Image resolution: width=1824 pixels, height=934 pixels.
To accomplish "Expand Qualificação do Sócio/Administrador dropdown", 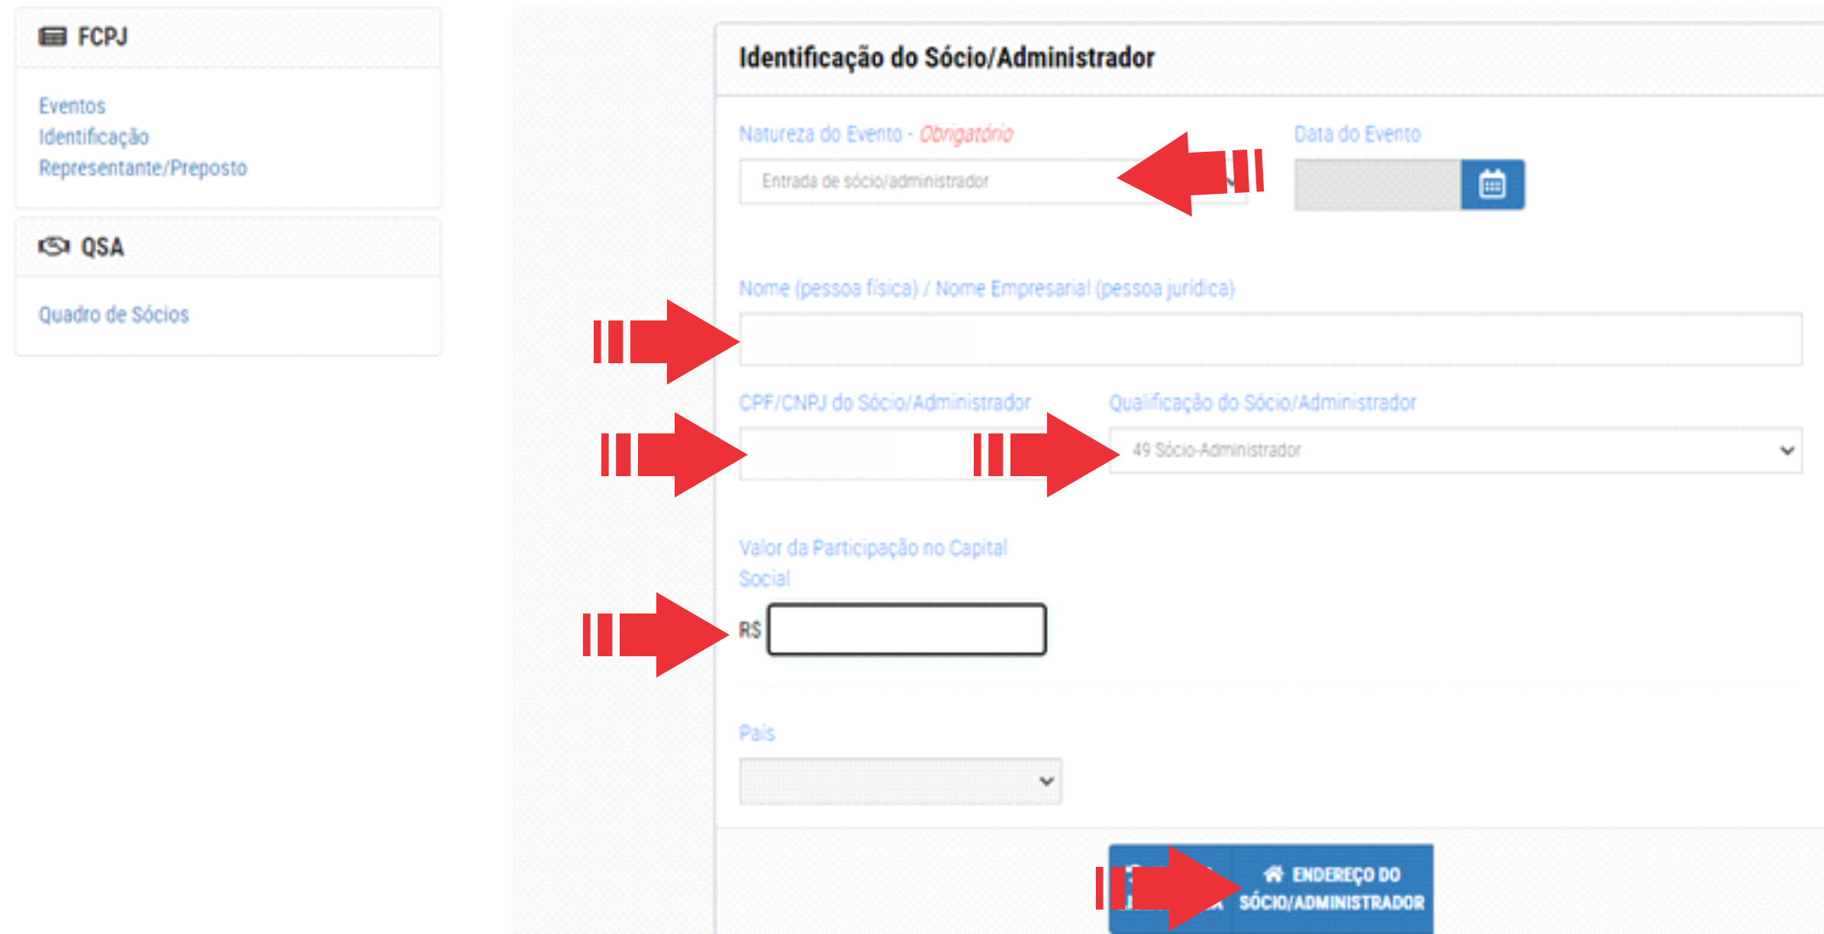I will 1455,450.
